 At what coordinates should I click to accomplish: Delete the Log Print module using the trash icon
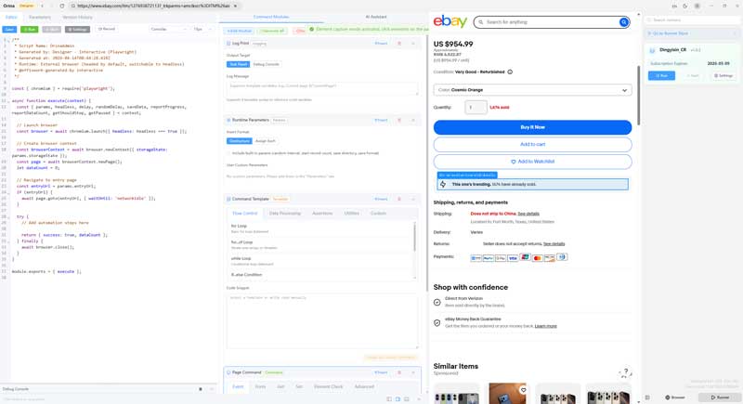pyautogui.click(x=399, y=44)
